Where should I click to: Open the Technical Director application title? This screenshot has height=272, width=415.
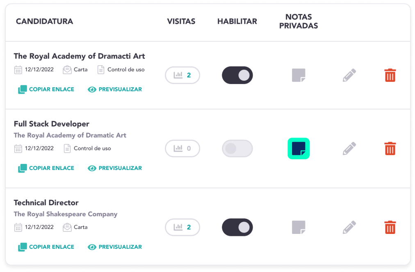coord(46,203)
